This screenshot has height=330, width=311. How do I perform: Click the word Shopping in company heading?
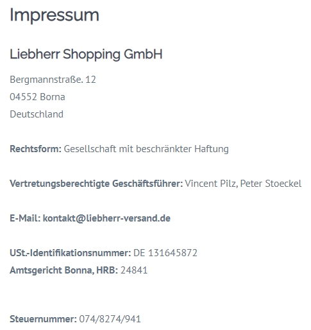pyautogui.click(x=92, y=55)
